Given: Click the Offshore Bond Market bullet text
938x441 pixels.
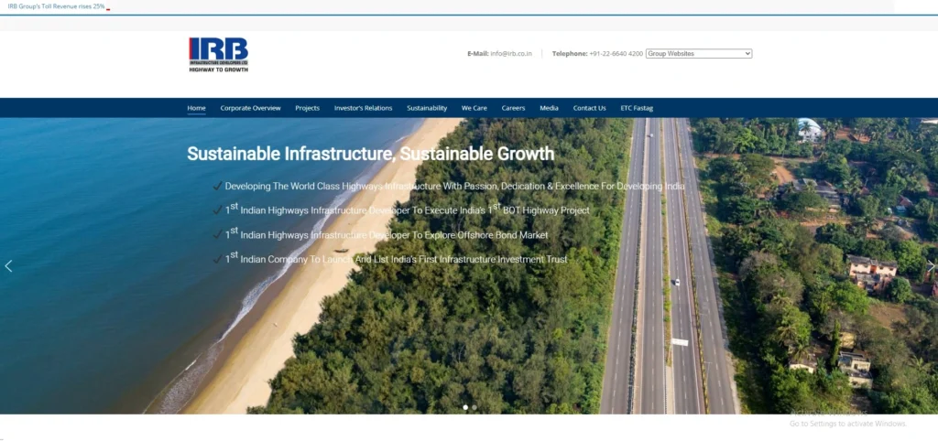Looking at the screenshot, I should click(x=387, y=234).
